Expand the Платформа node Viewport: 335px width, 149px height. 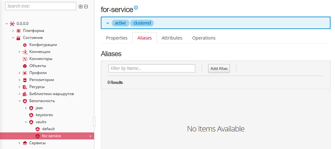click(x=13, y=31)
